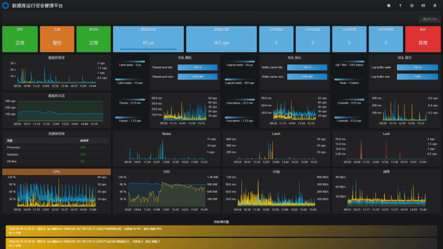443x249 pixels.
Task: Click the Executions : 1.33 ops gauge
Action: 240,119
